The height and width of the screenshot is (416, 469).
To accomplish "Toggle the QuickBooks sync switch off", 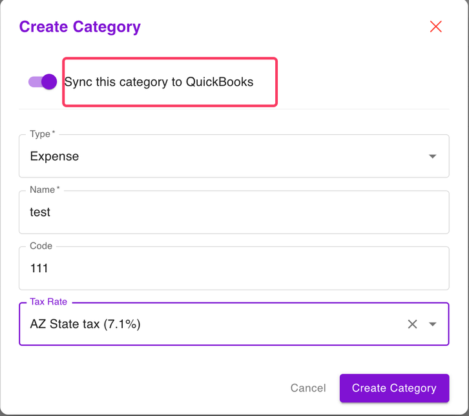I will 43,82.
